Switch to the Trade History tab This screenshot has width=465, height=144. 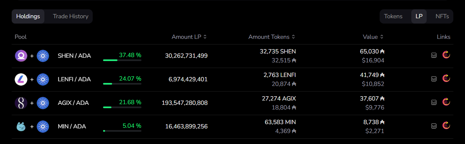70,16
